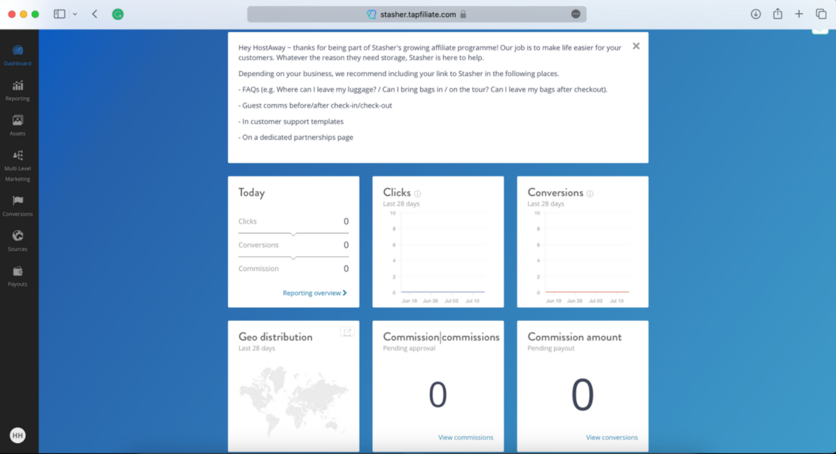The height and width of the screenshot is (454, 836).
Task: Click the Clicks line chart
Action: (x=438, y=256)
